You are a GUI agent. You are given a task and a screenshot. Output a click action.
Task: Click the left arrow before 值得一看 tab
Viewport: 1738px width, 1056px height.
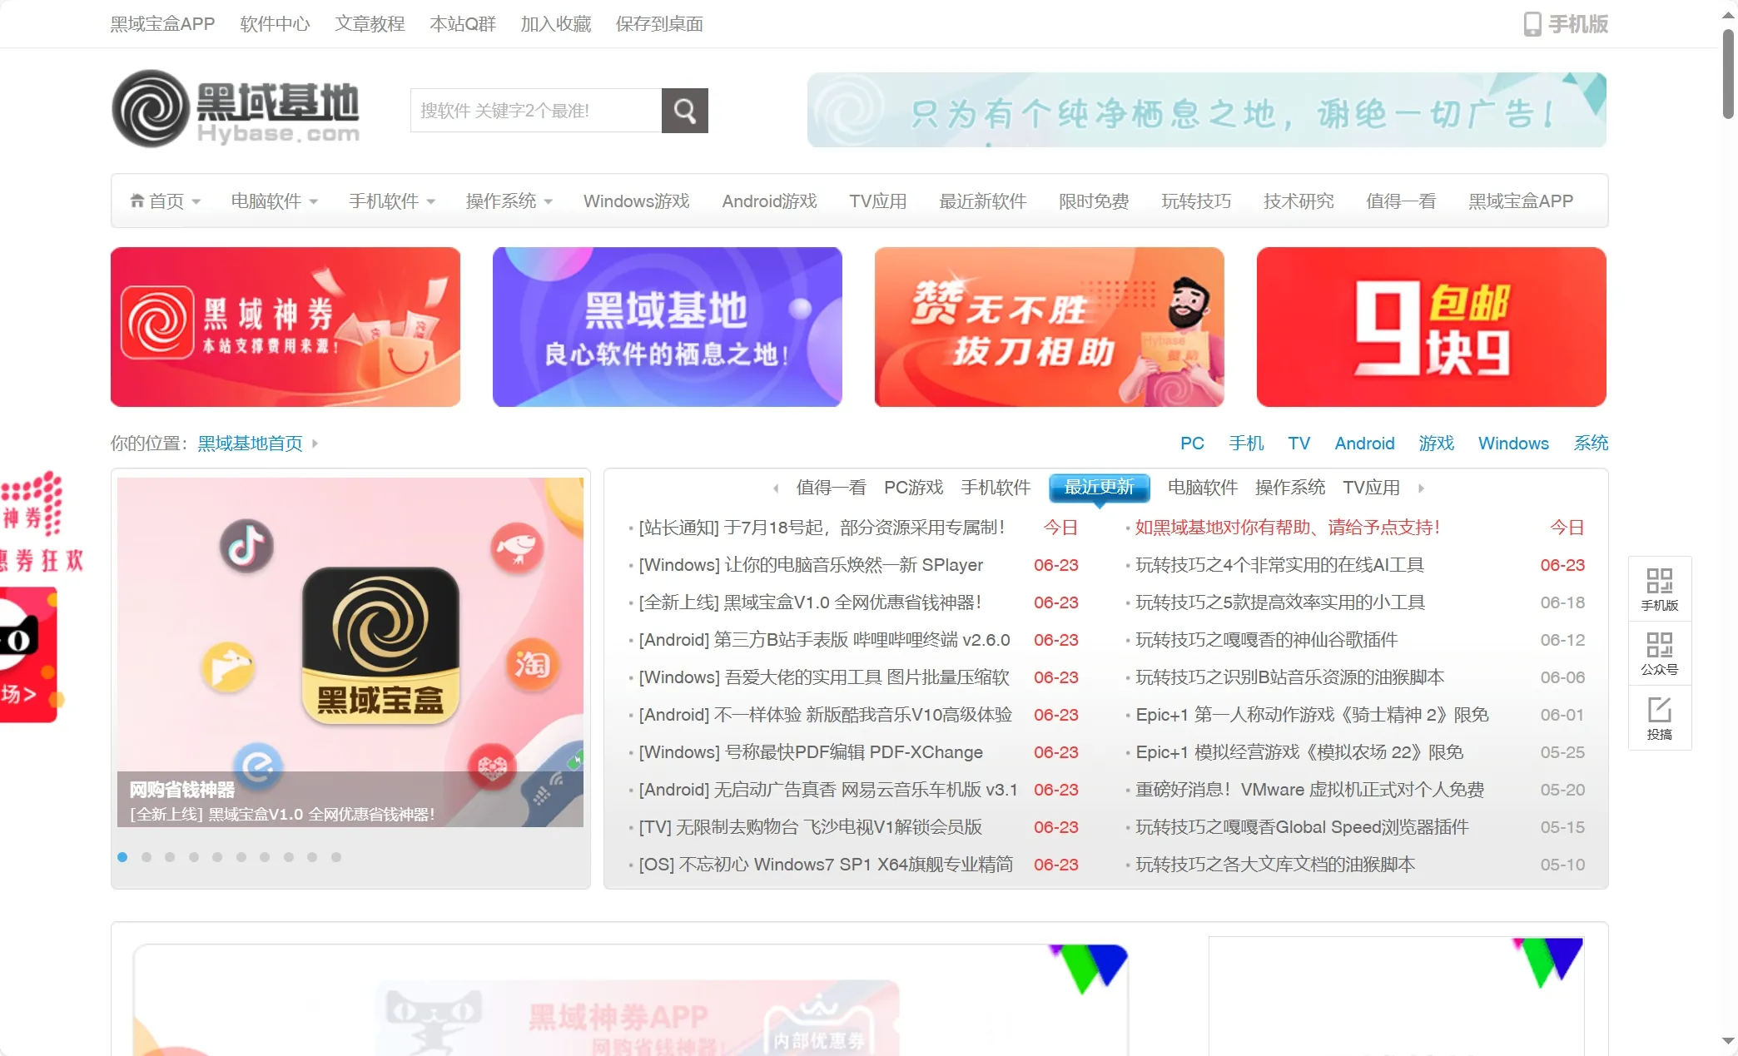776,488
